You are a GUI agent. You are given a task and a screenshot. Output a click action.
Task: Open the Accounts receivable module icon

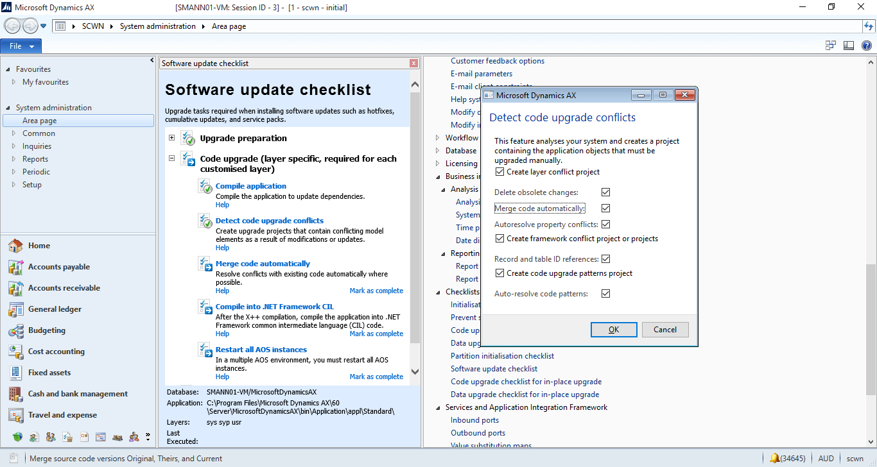pos(16,288)
